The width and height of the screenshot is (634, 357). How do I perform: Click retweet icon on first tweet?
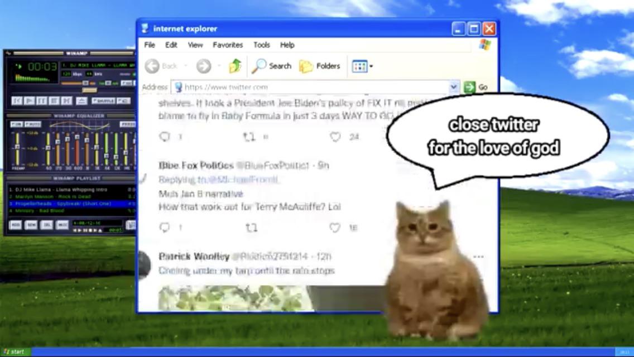click(x=249, y=137)
